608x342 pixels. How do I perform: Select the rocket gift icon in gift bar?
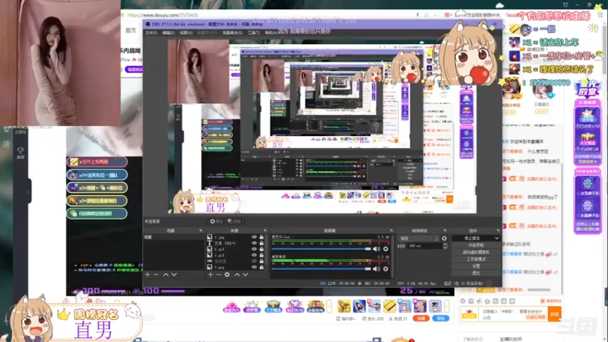point(359,306)
